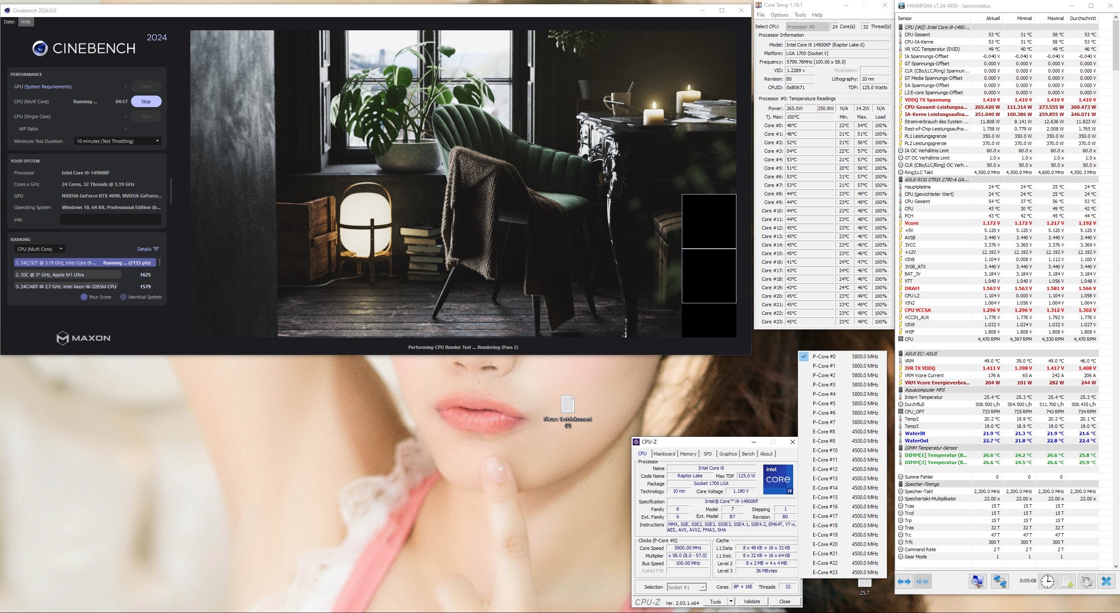Stop the CPU Multi Core test
Viewport: 1120px width, 613px height.
coord(145,102)
